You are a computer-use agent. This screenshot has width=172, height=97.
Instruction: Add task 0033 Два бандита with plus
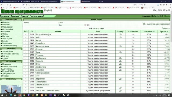point(26,58)
